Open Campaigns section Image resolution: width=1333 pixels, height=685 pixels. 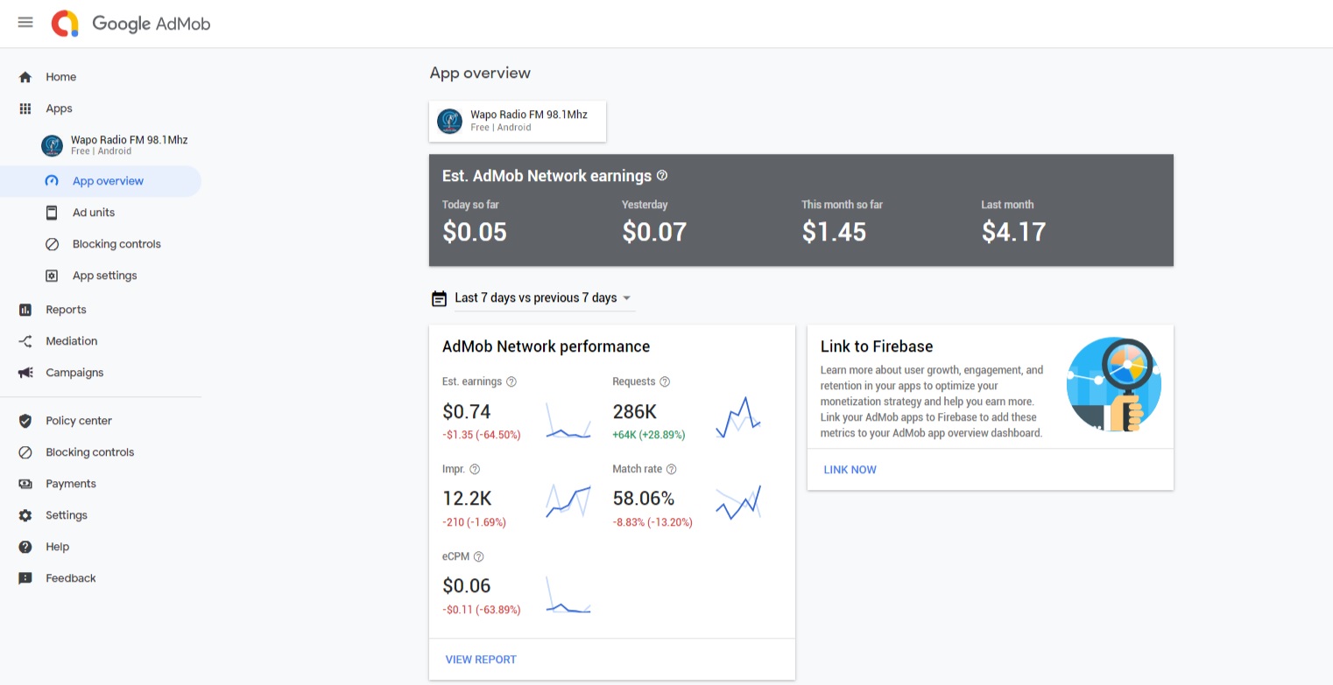coord(101,373)
